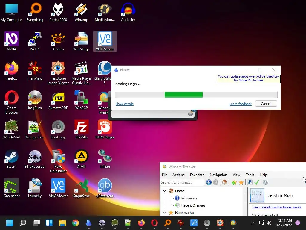Select the VNC Viewer desktop icon

pos(58,188)
